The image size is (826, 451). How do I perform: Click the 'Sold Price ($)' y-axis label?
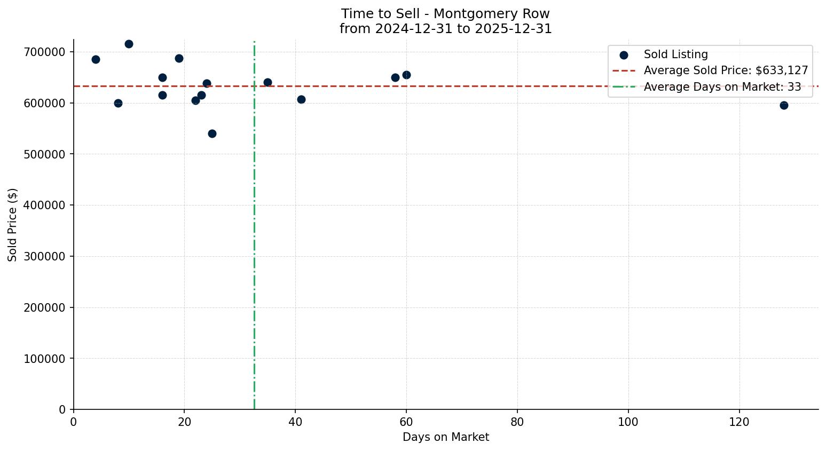pos(13,225)
